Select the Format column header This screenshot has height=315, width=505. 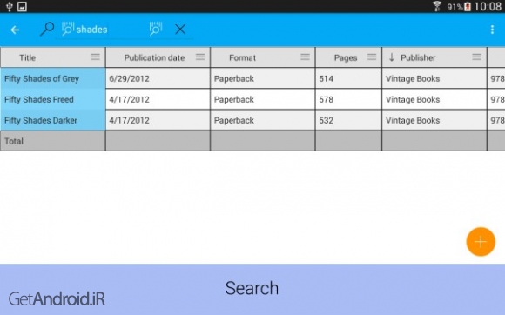pos(263,57)
